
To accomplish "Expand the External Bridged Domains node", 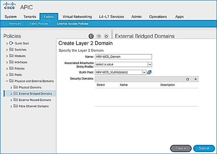I will [x=11, y=94].
